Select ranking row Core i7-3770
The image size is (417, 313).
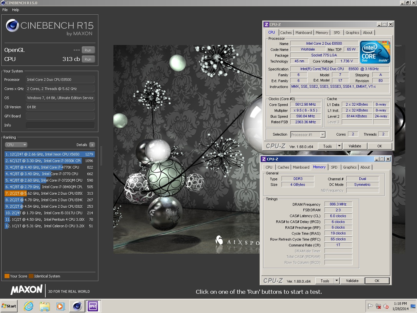(x=50, y=174)
